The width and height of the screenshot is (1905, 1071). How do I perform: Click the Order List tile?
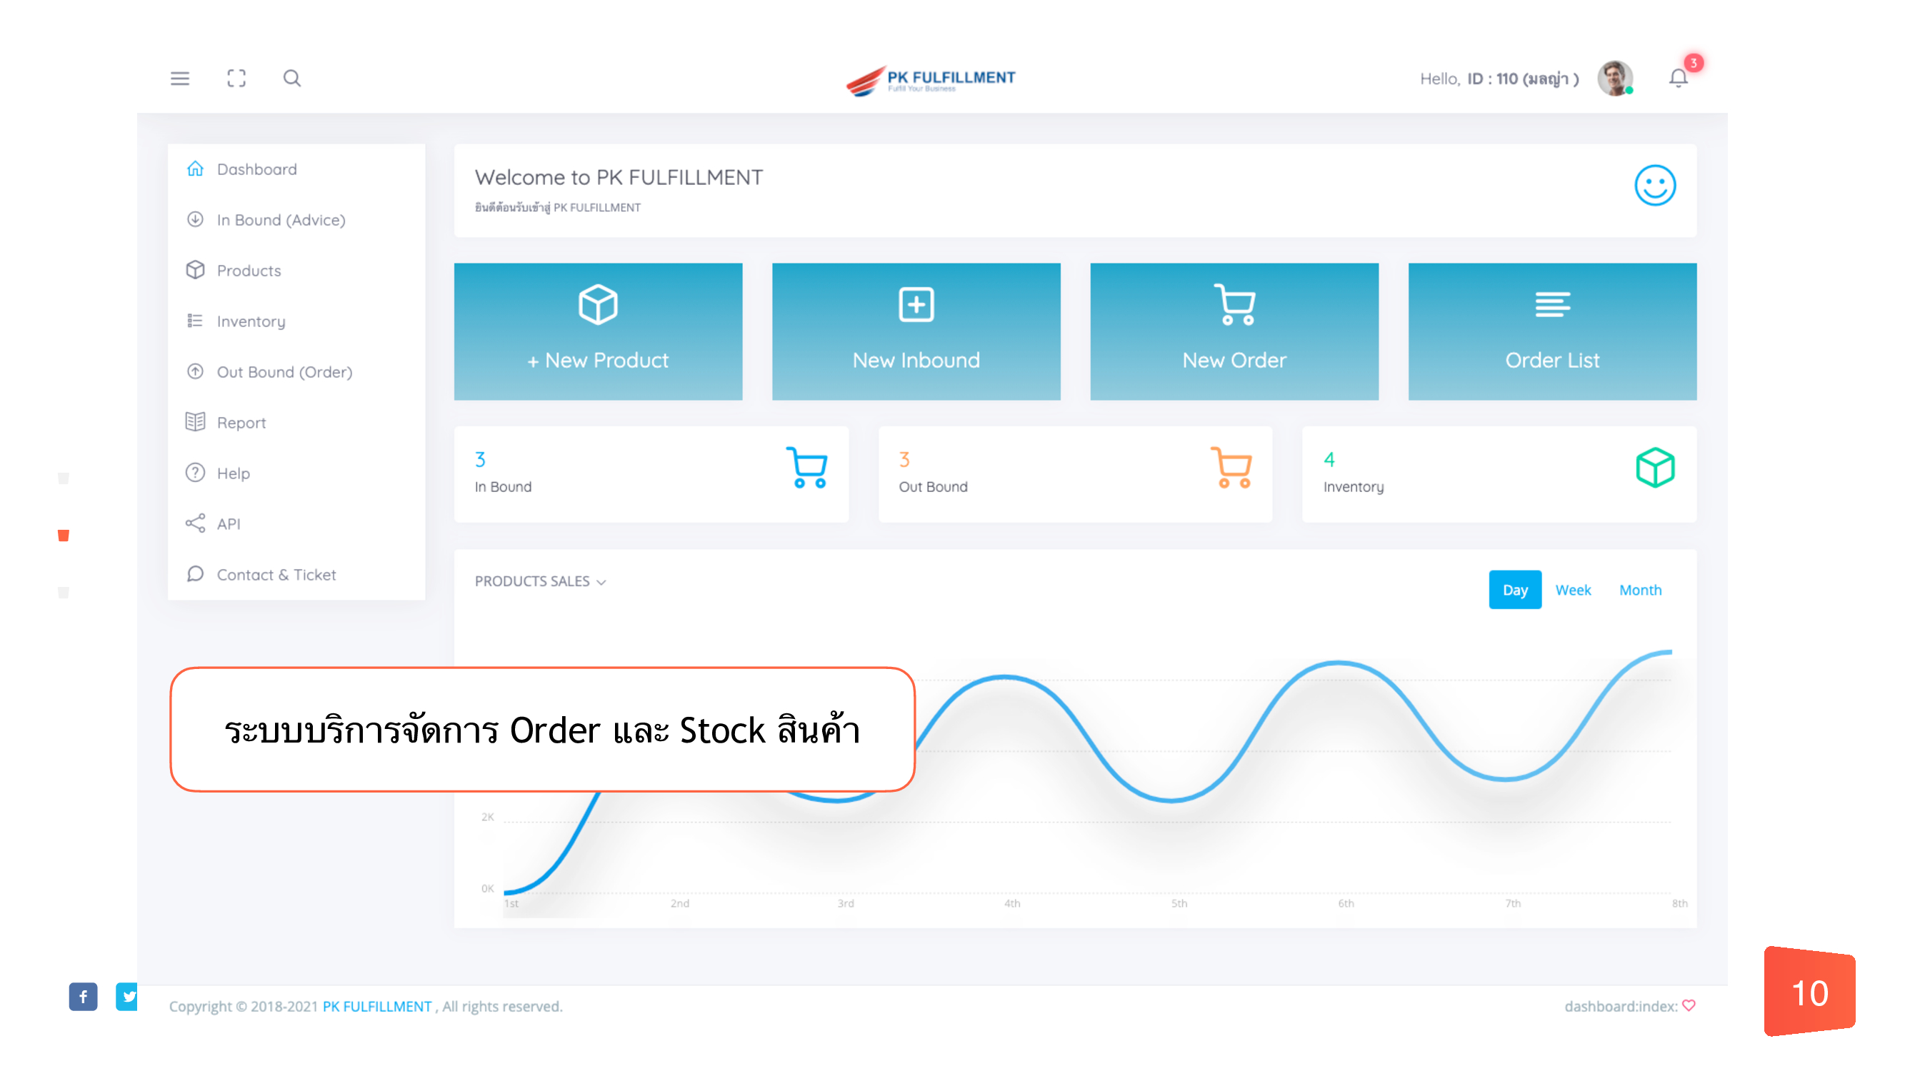click(1551, 332)
